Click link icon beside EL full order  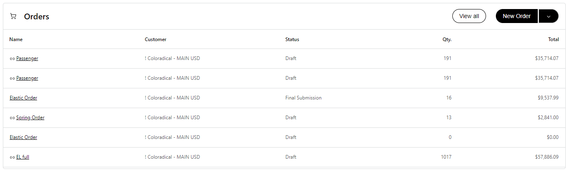pos(12,157)
